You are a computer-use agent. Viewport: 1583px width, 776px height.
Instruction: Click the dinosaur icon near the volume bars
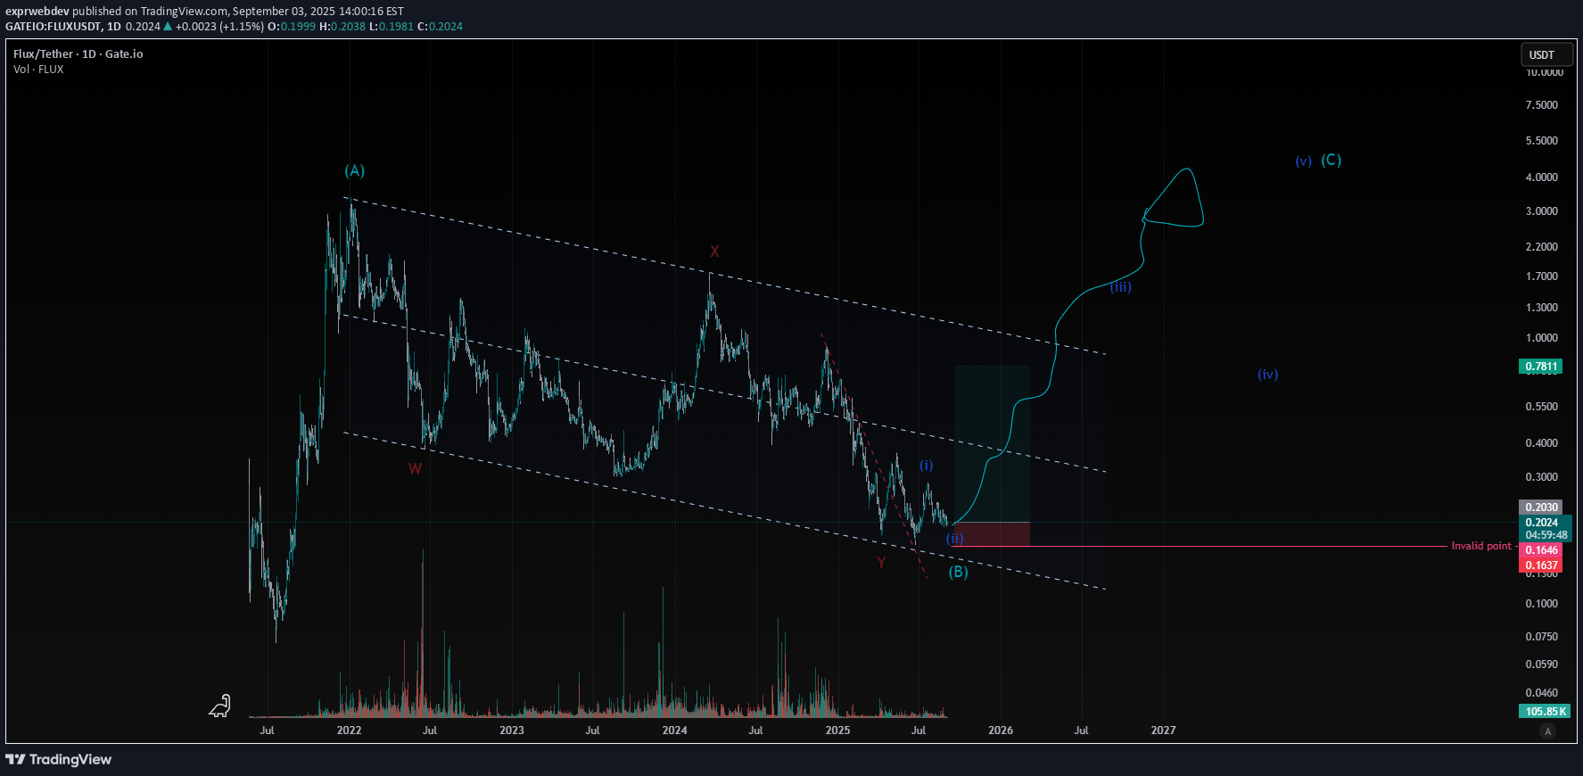[x=220, y=706]
